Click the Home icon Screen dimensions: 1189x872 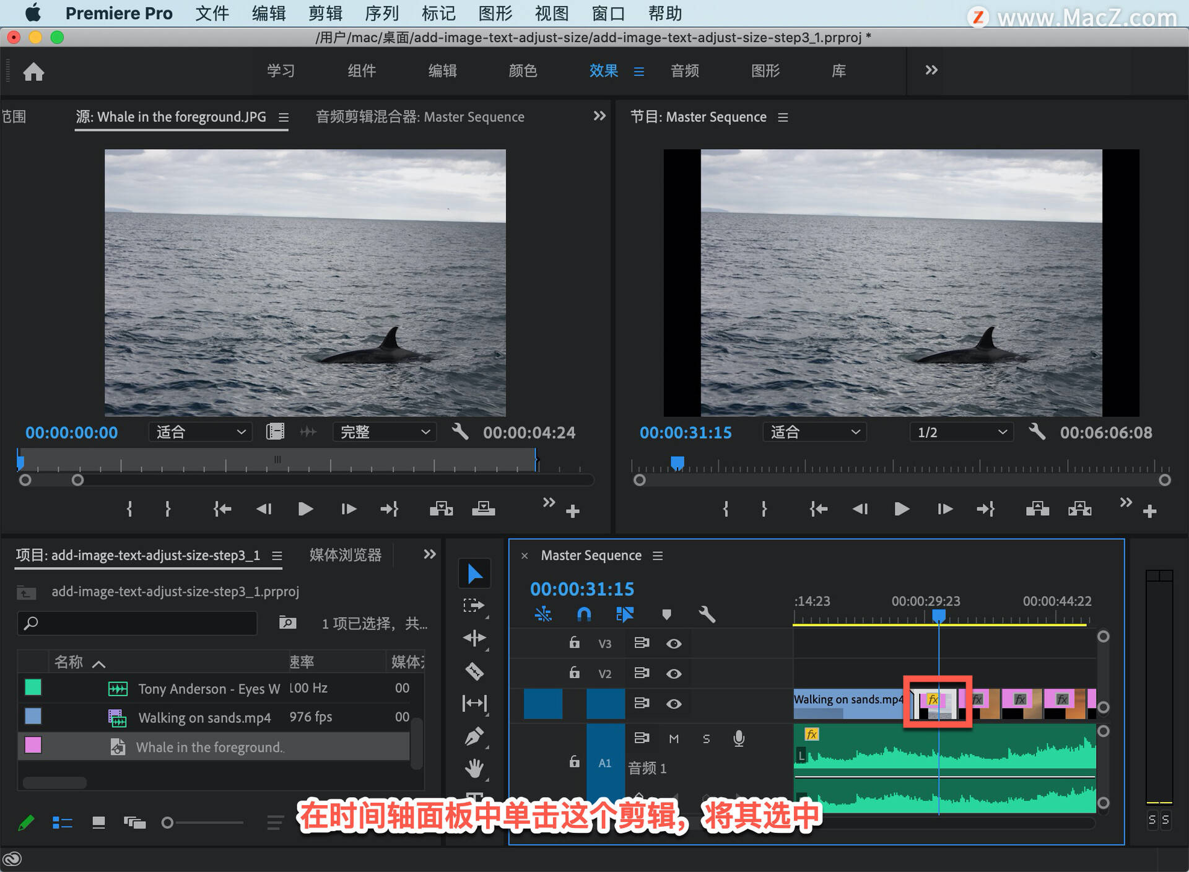33,72
